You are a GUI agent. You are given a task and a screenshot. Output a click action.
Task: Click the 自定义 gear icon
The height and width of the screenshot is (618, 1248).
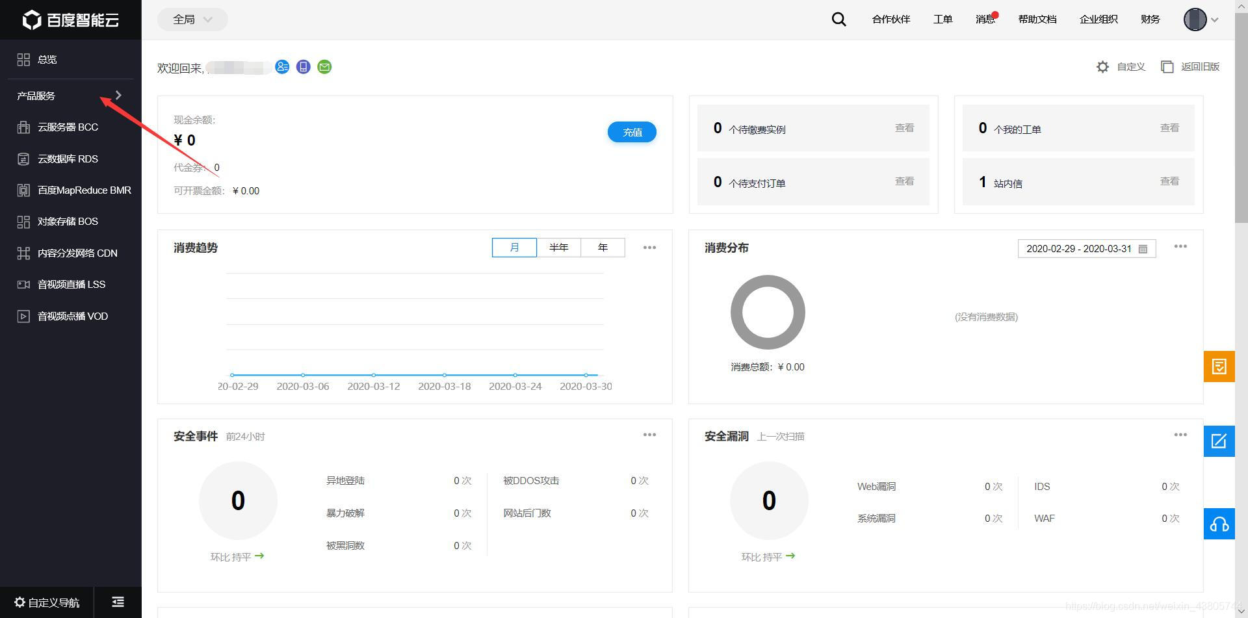pyautogui.click(x=1102, y=67)
